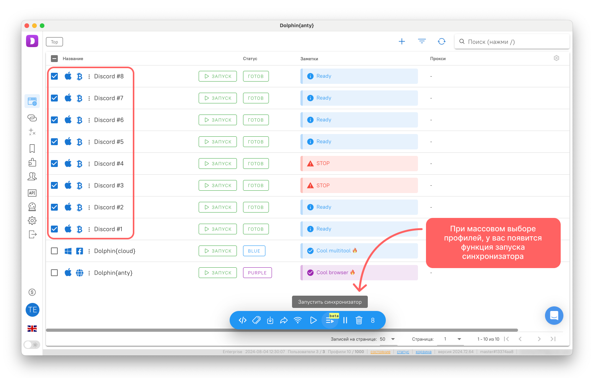
Task: Click the STOP note on Discord #4
Action: pyautogui.click(x=359, y=164)
